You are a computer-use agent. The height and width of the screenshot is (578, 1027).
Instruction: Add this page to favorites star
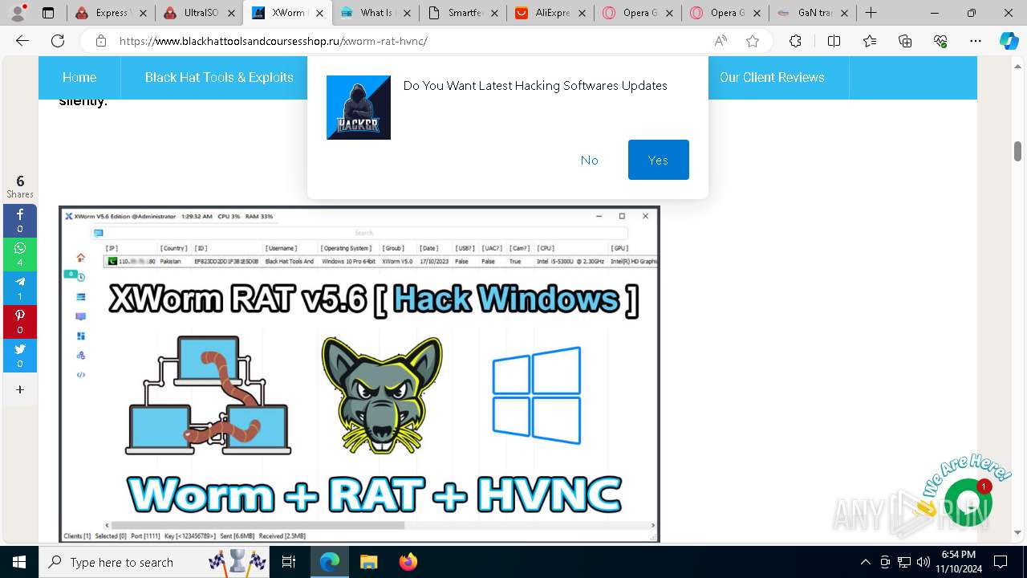[x=753, y=41]
